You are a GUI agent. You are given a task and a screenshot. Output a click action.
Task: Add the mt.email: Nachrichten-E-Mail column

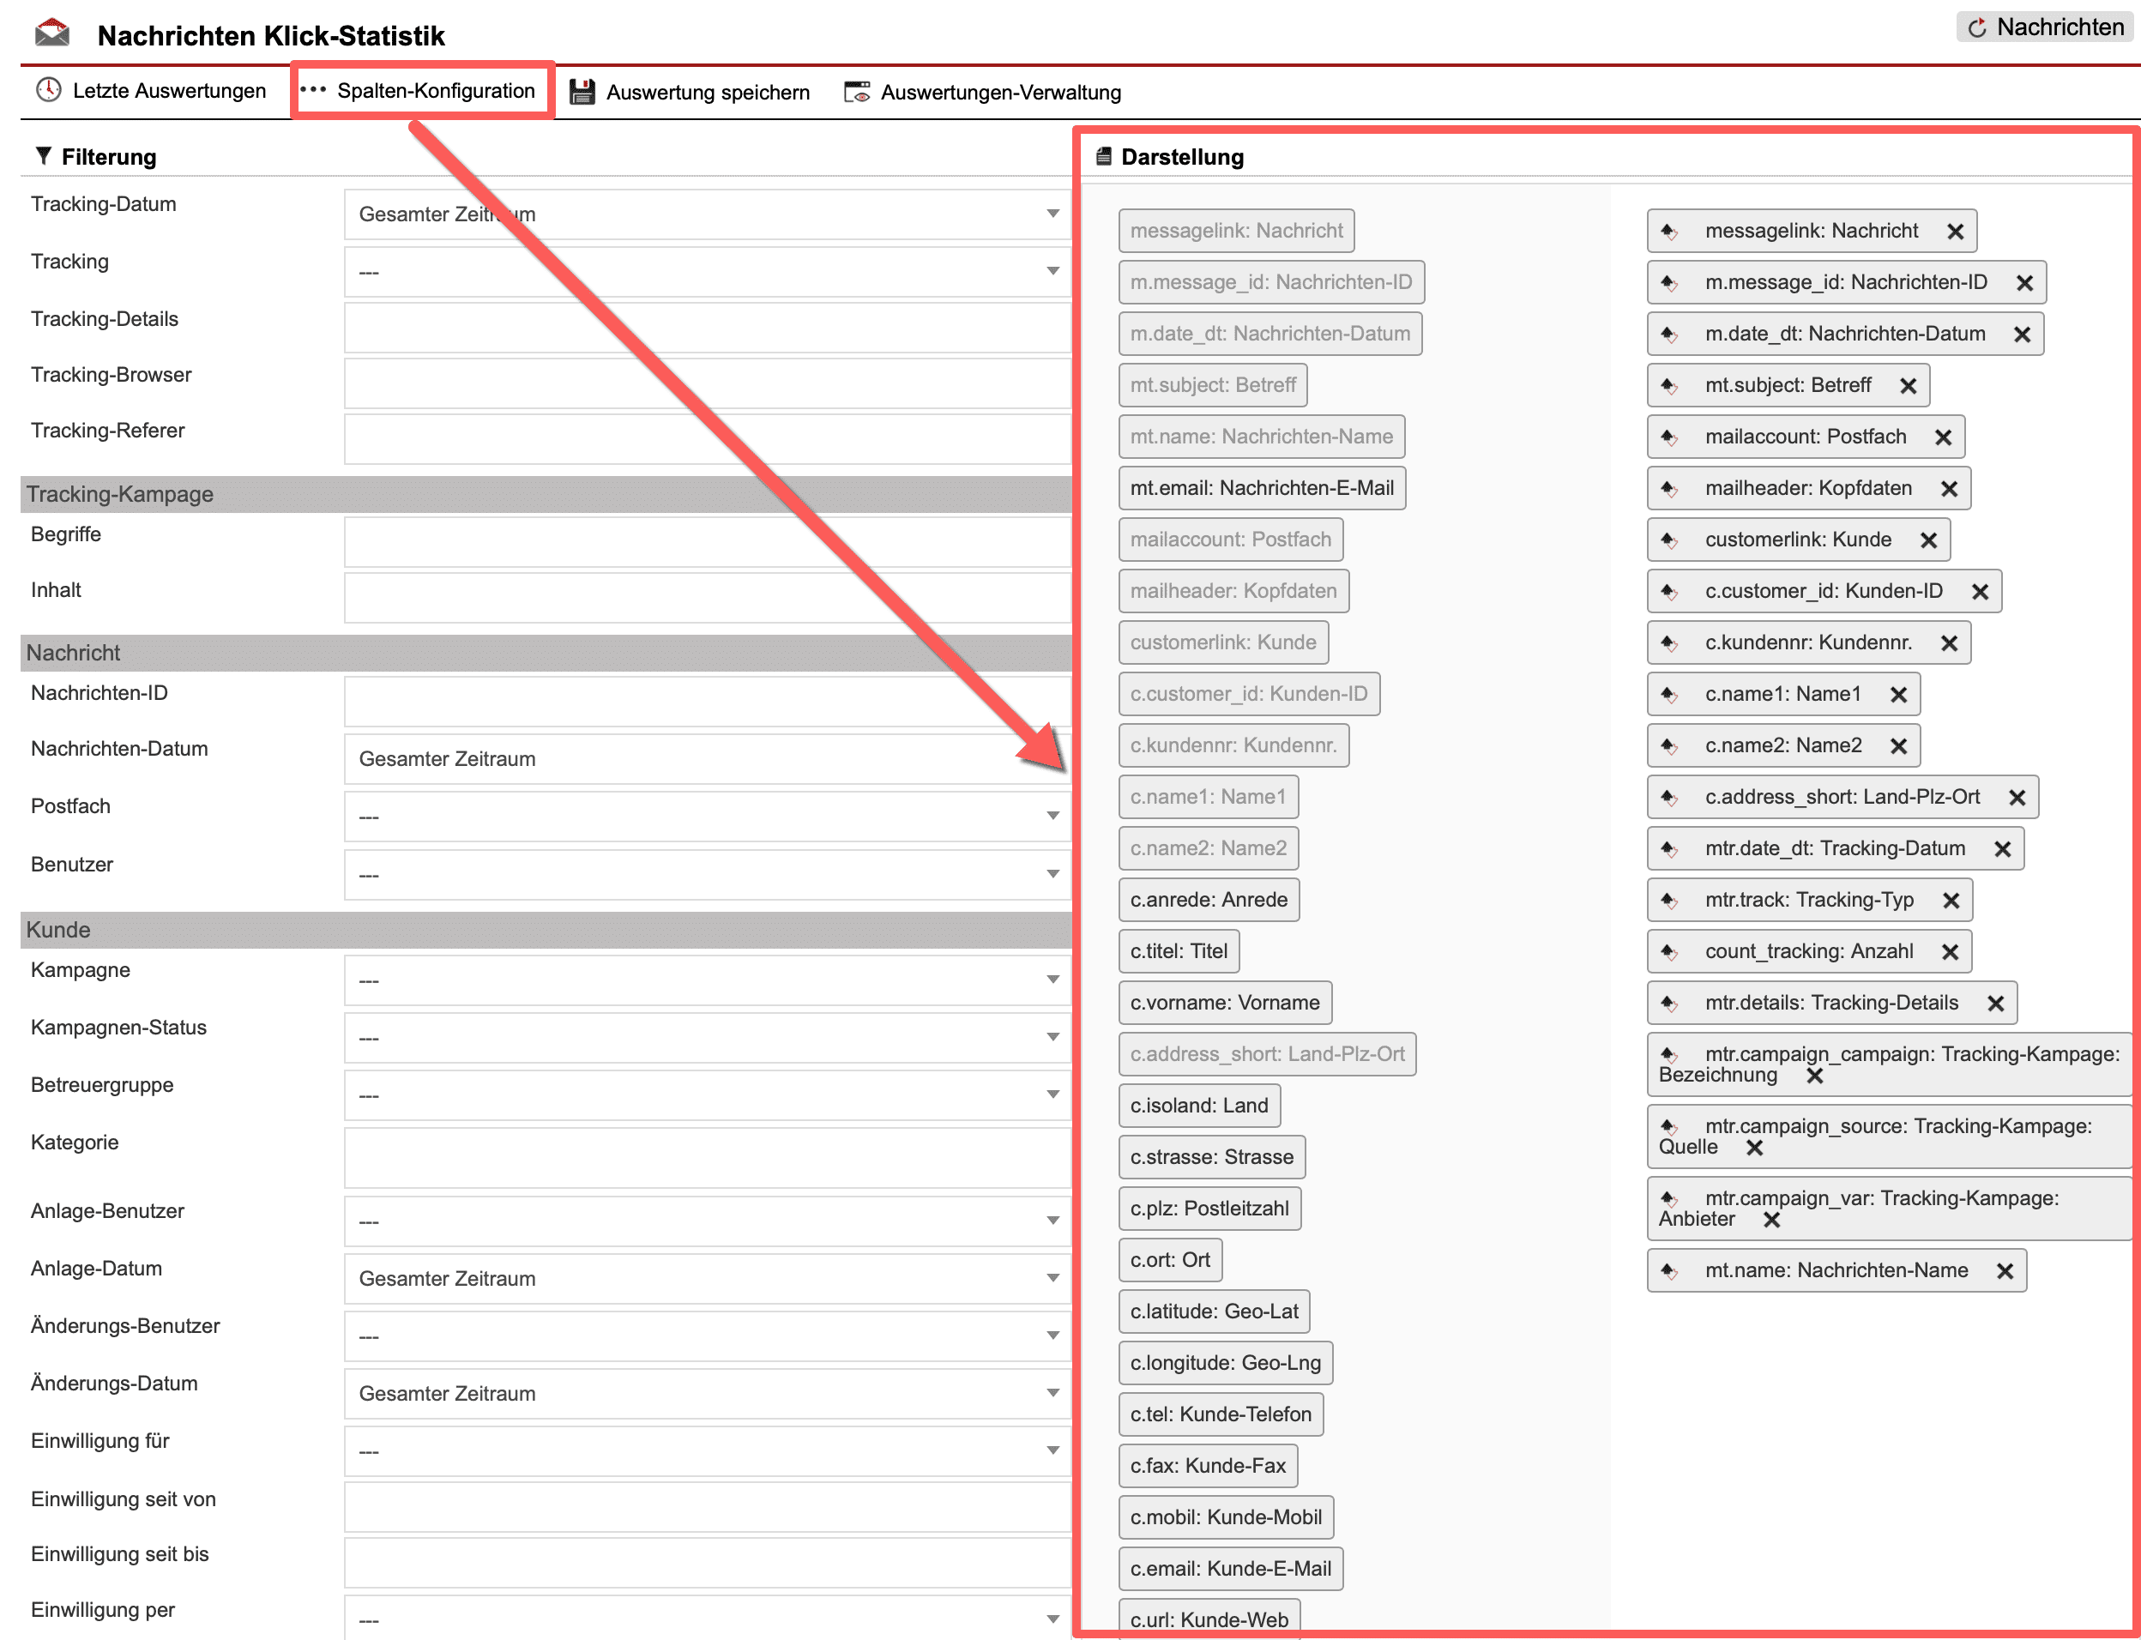pos(1262,488)
